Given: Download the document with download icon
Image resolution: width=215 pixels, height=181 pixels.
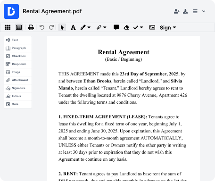Looking at the screenshot, I should point(185,11).
